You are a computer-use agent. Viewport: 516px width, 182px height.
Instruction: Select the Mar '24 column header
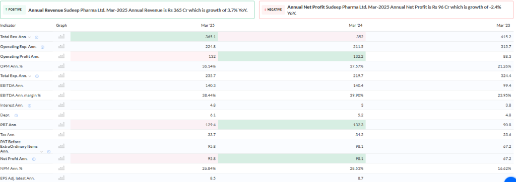coord(356,25)
